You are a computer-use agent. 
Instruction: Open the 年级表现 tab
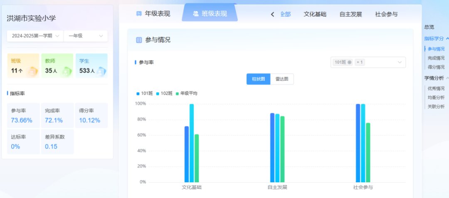click(153, 14)
